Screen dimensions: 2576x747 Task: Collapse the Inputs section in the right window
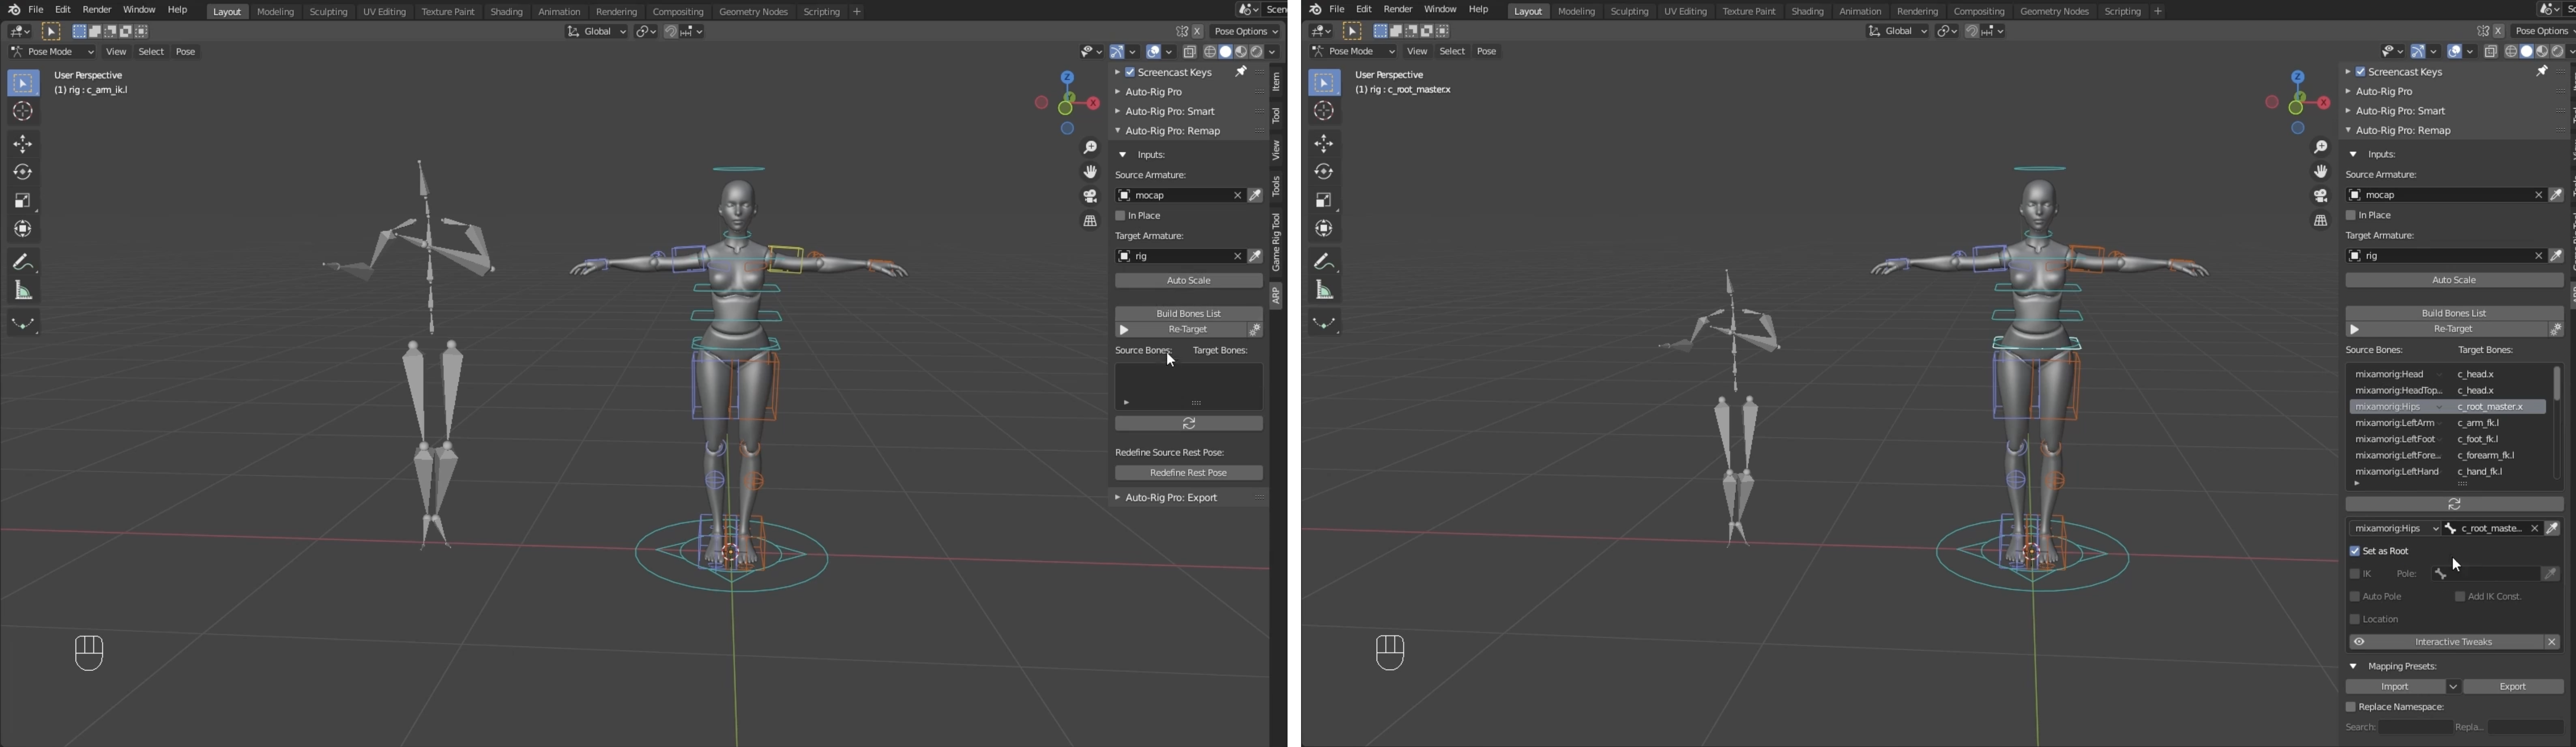click(x=2353, y=155)
